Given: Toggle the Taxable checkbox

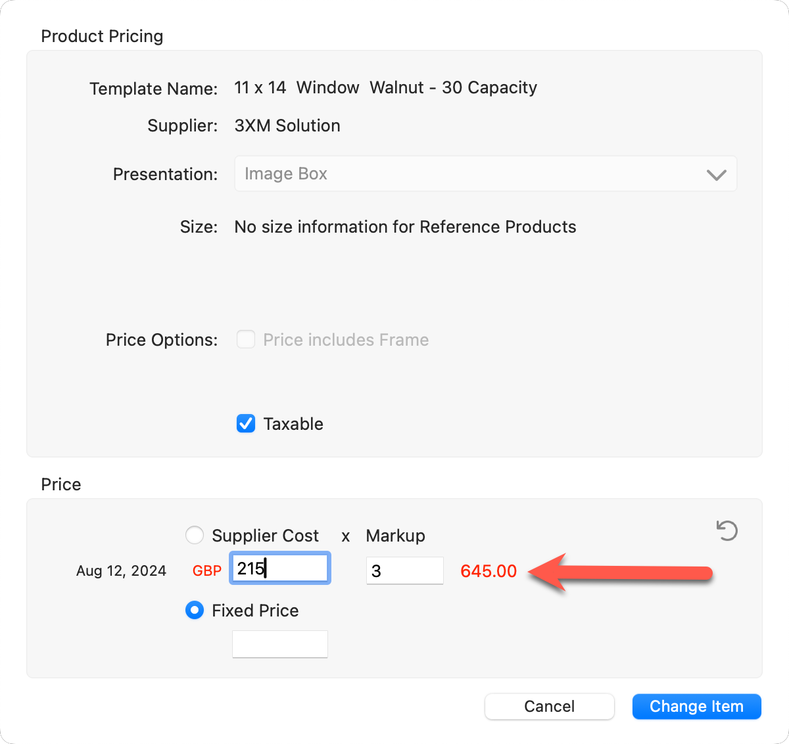Looking at the screenshot, I should click(x=246, y=424).
